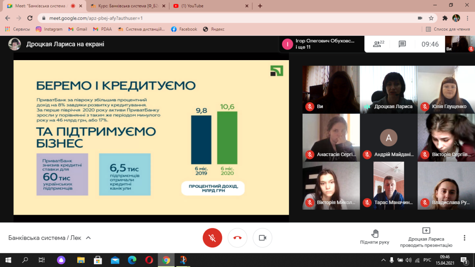Open Windows taskbar search
Screen dimensions: 475x267
25,260
